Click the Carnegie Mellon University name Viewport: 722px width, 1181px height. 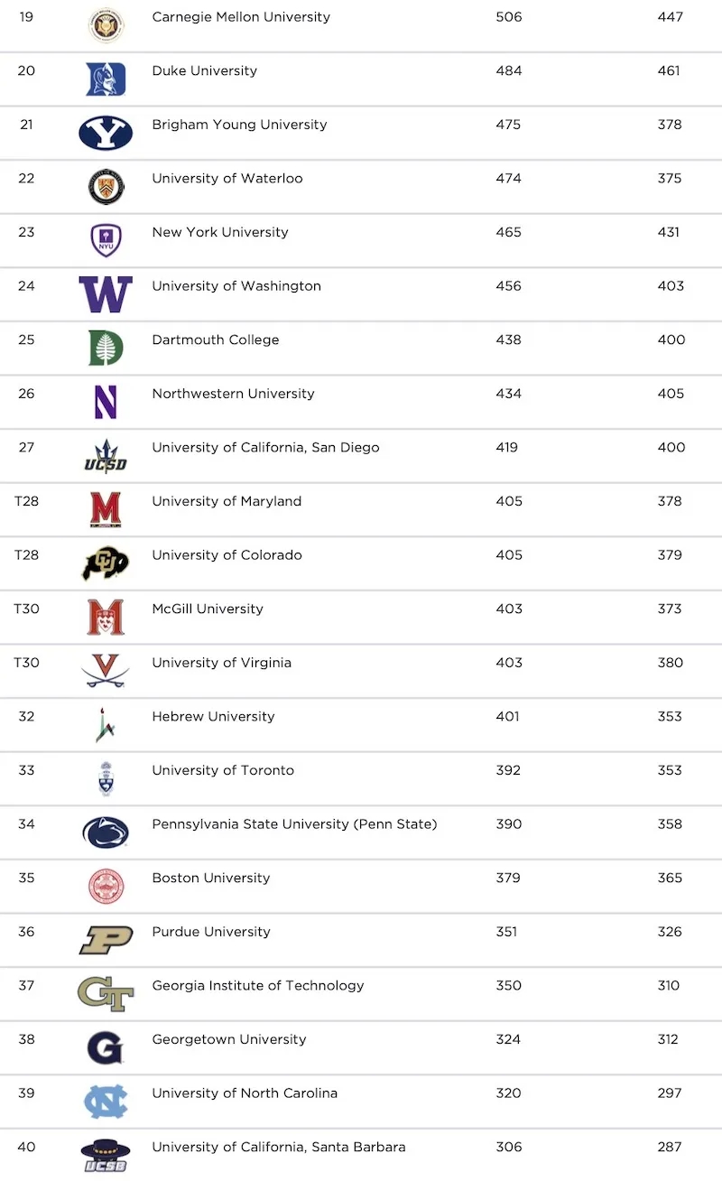point(241,17)
